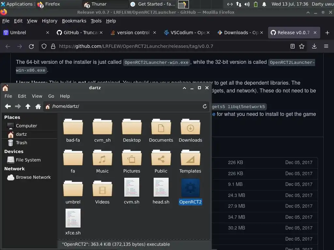Image resolution: width=334 pixels, height=250 pixels.
Task: Go to parent folder in Thunar
Action: point(28,106)
